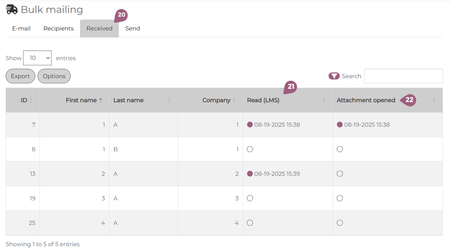451x252 pixels.
Task: Click the number 21 annotation marker
Action: click(291, 87)
